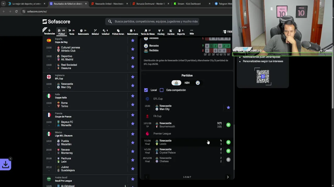This screenshot has width=334, height=187.
Task: Dismiss the download widget with its X
Action: pos(10,159)
